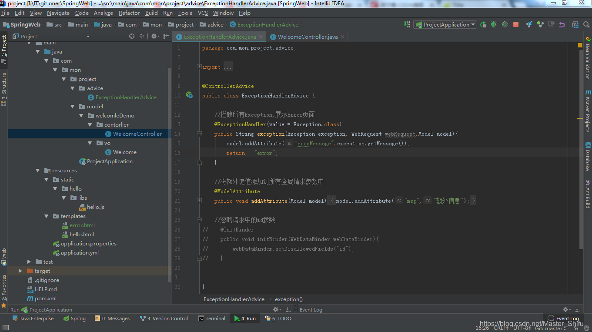The image size is (592, 332).
Task: Expand folded addAttribute method on line 21
Action: tap(199, 201)
